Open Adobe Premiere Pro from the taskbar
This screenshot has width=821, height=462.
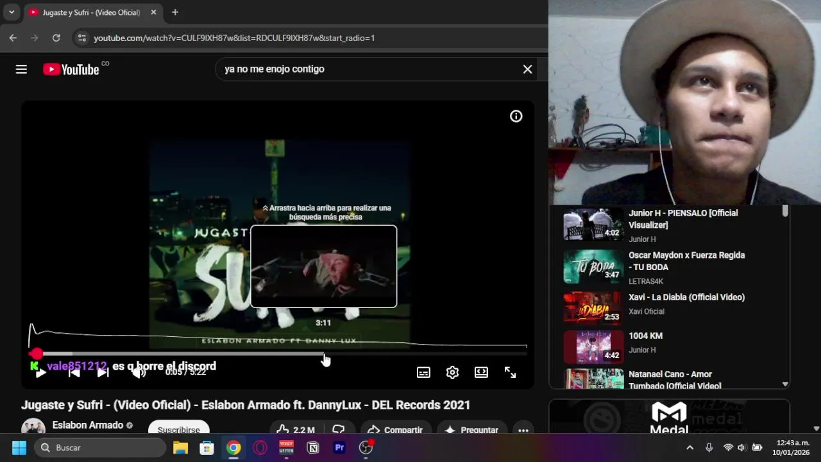coord(339,448)
